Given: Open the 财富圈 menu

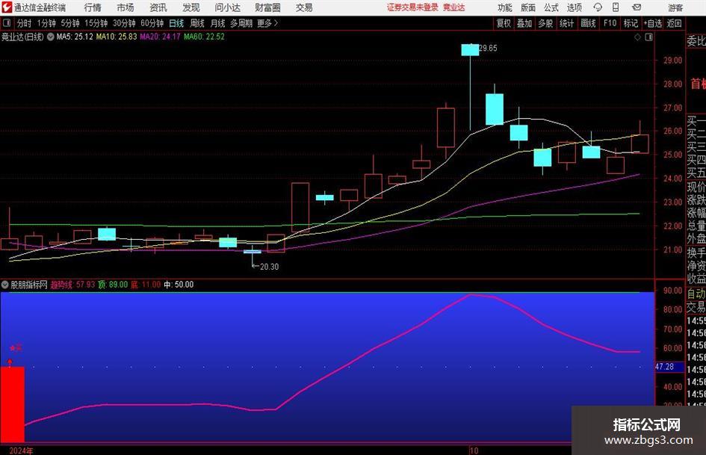Looking at the screenshot, I should tap(267, 7).
